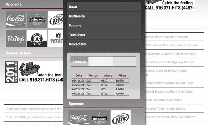Click the Raley's sponsor logo
The width and height of the screenshot is (208, 125).
point(16,38)
